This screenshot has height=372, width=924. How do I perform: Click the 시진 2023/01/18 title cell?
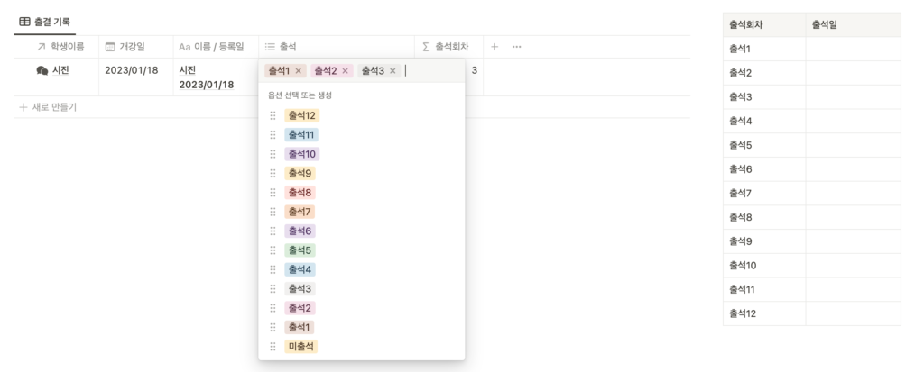(x=216, y=77)
